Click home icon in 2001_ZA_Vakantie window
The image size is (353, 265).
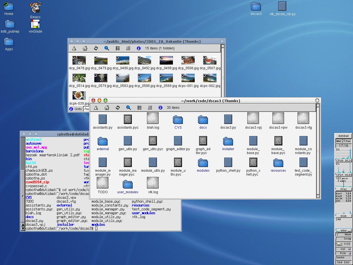click(85, 48)
